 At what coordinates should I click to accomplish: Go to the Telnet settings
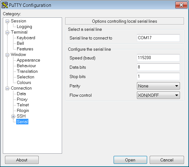(x=23, y=105)
